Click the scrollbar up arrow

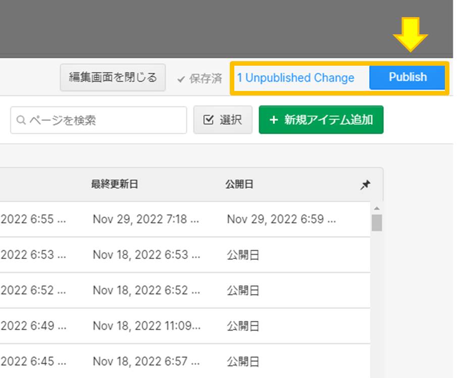click(x=377, y=208)
